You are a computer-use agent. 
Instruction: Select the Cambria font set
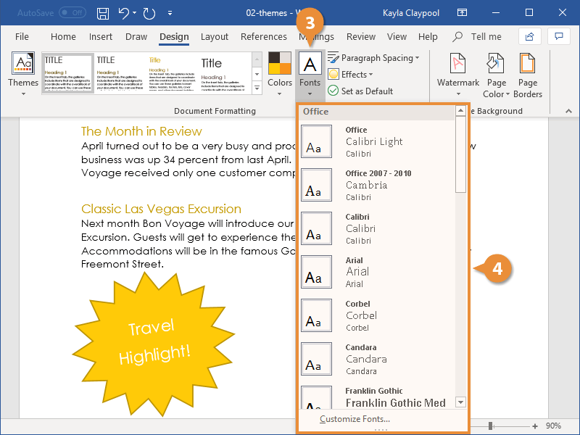pyautogui.click(x=366, y=185)
